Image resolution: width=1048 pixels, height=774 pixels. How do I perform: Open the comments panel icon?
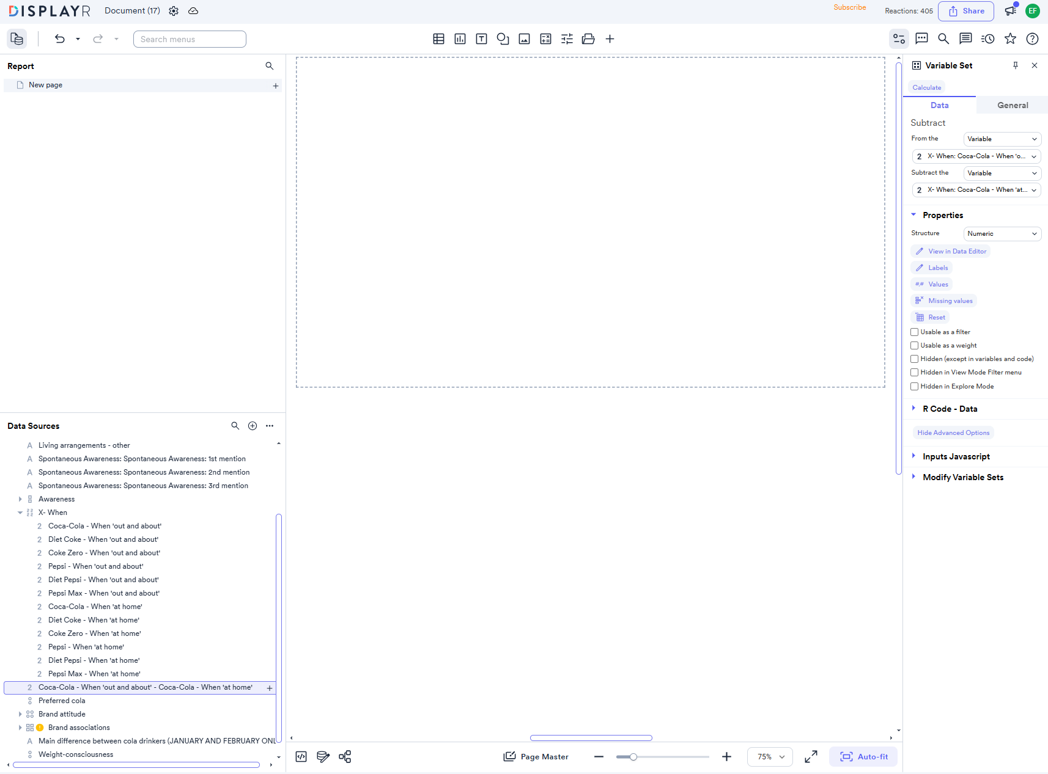[922, 38]
